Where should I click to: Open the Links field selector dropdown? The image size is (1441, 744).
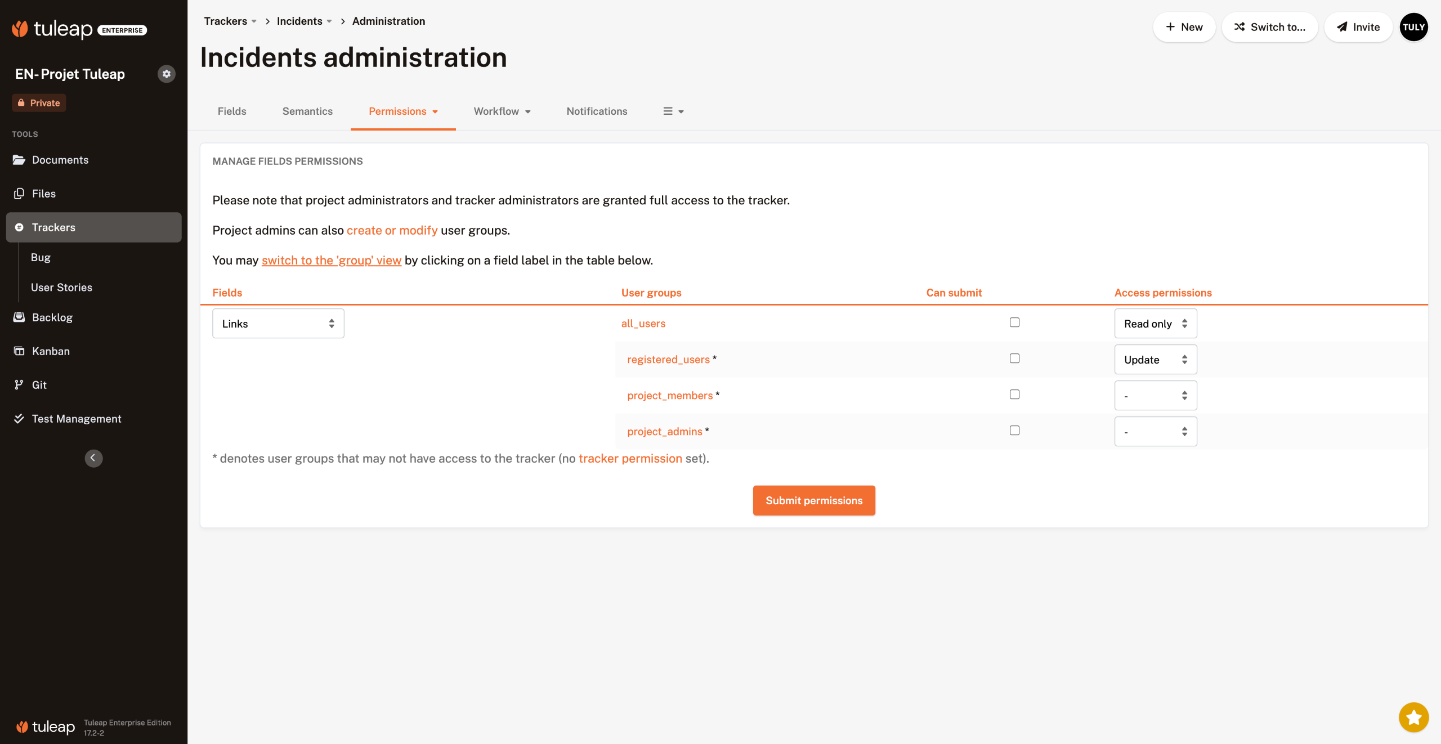click(278, 324)
